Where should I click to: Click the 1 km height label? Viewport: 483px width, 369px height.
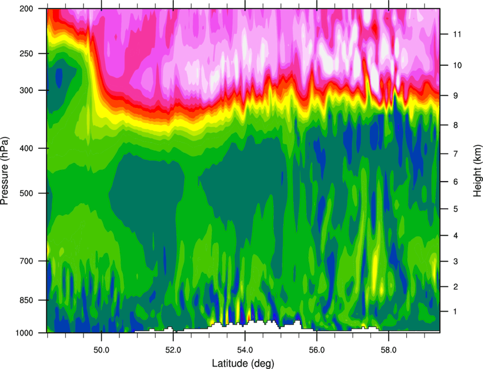coord(456,312)
